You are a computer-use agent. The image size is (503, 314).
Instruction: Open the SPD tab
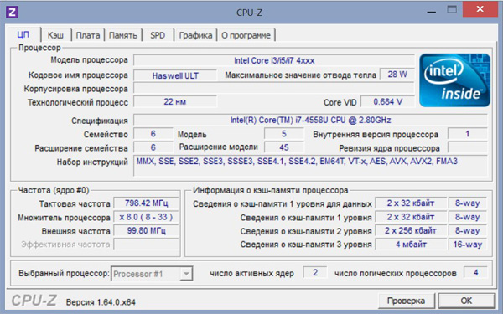point(158,35)
